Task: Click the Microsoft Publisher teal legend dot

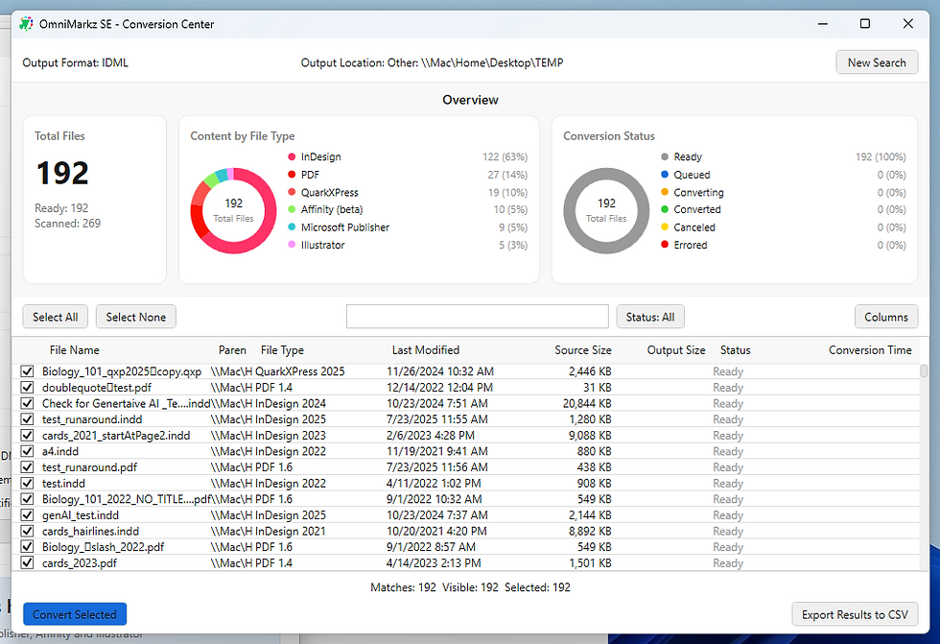Action: pyautogui.click(x=292, y=227)
